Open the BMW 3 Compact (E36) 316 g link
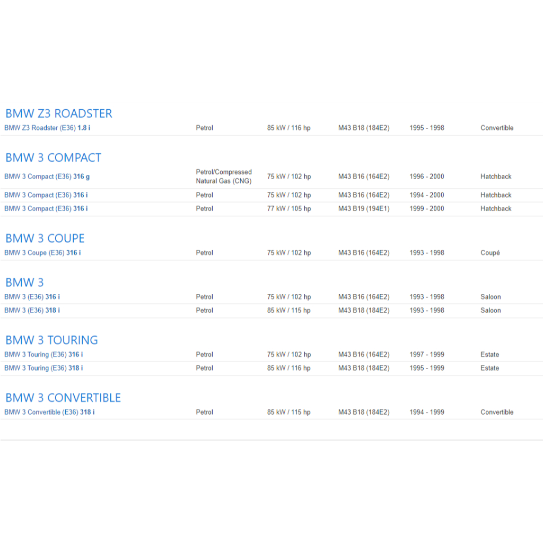 [47, 177]
